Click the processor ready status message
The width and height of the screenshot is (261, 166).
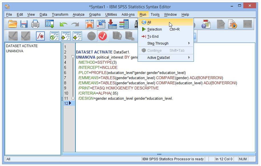(173, 159)
